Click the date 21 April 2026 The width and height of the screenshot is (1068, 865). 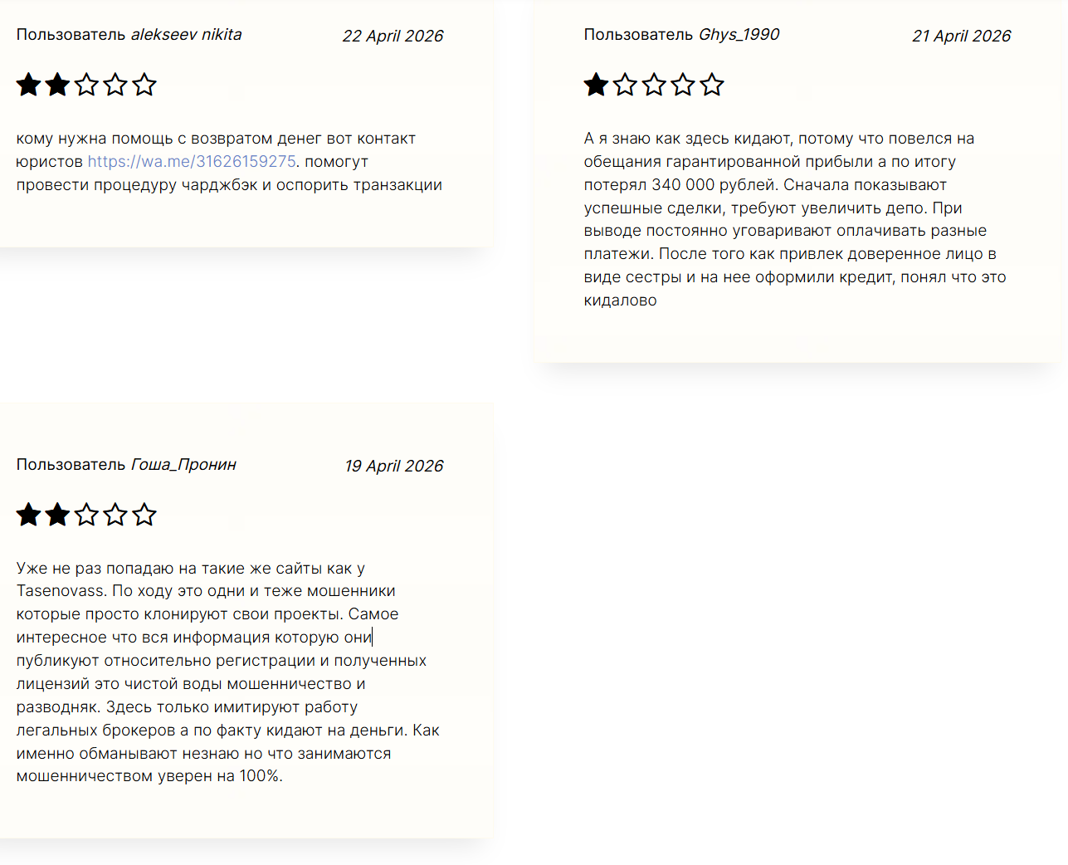(961, 37)
